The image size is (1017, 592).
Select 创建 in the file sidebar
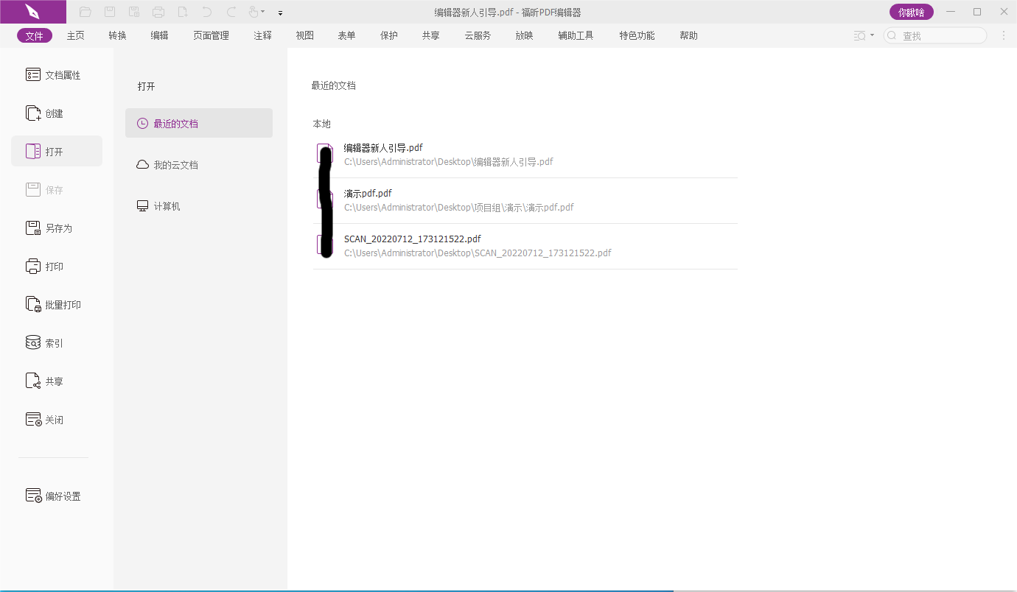pyautogui.click(x=56, y=113)
